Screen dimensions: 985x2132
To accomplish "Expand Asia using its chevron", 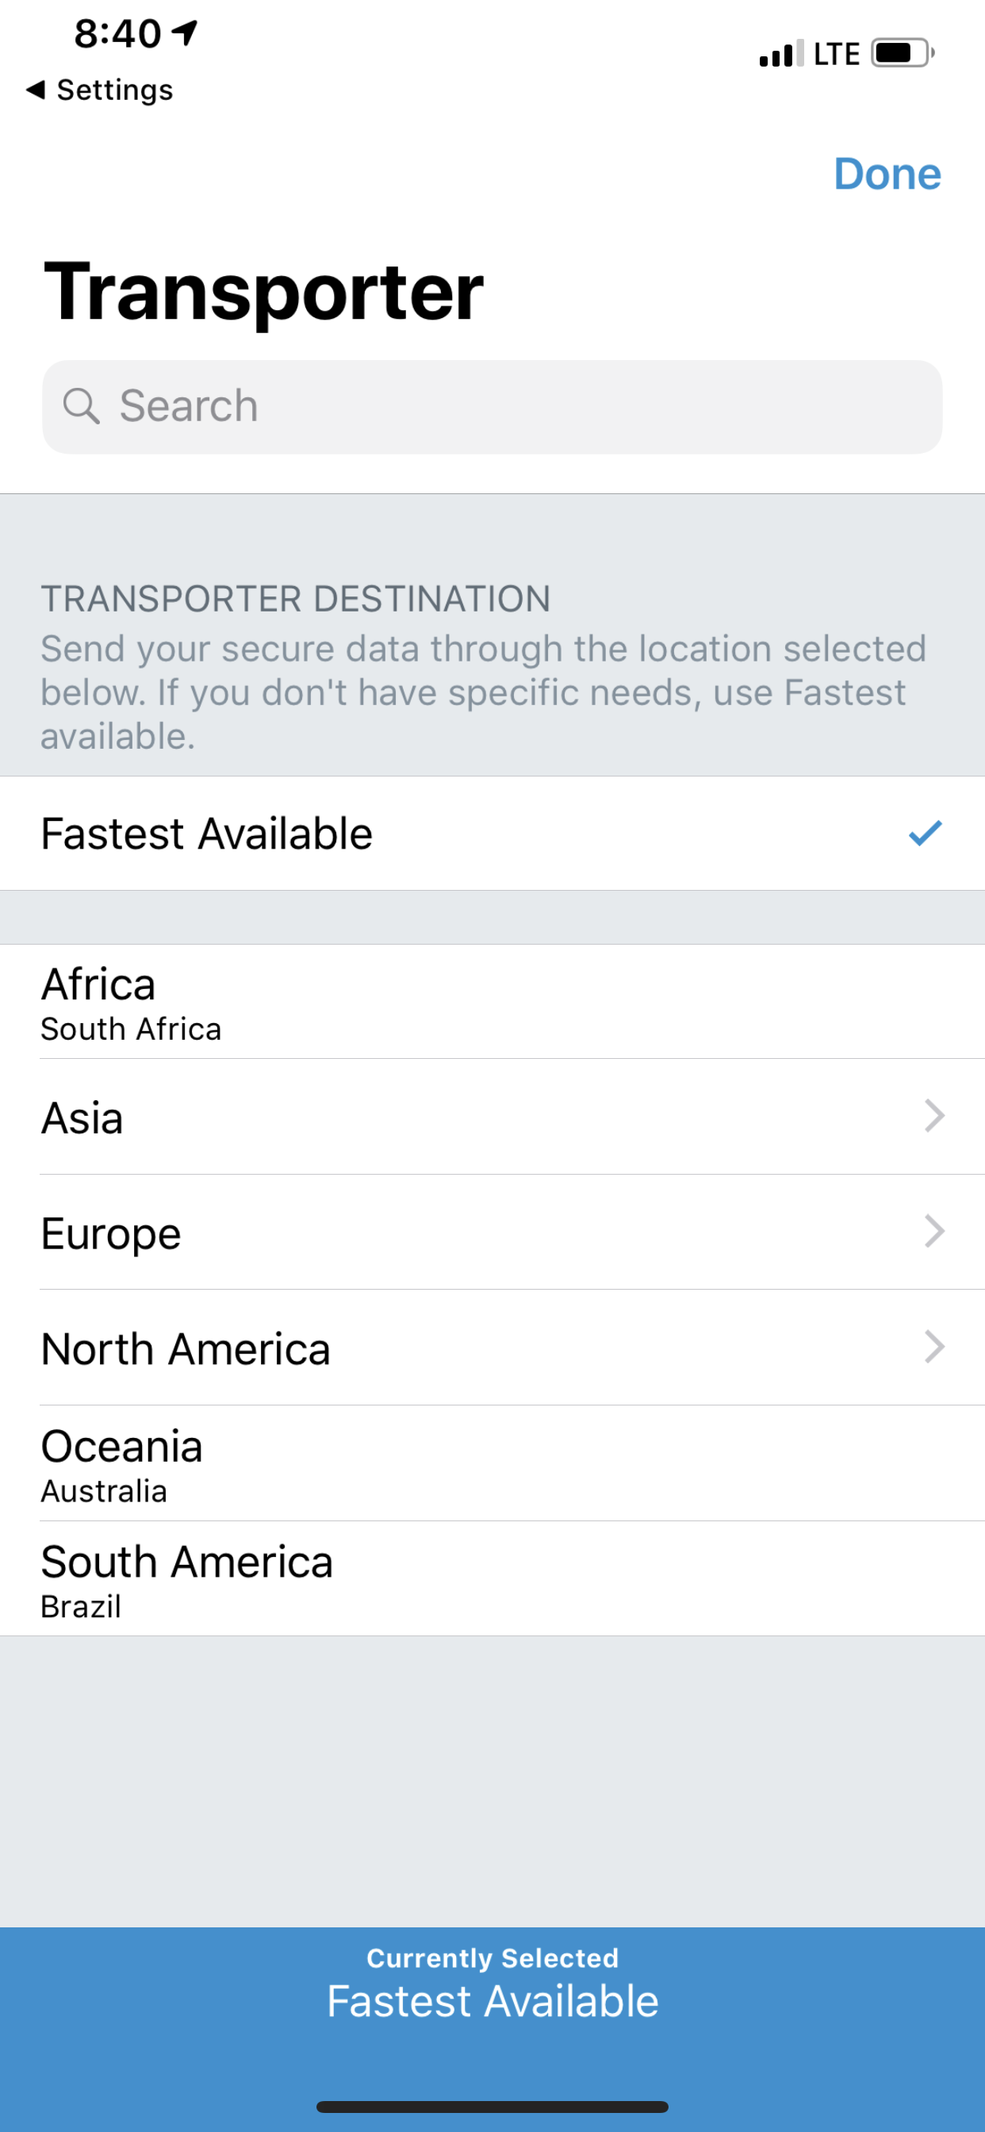I will pyautogui.click(x=933, y=1116).
